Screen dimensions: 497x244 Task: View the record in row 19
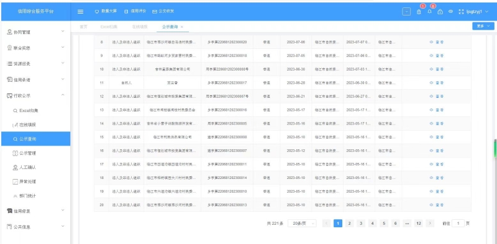click(437, 191)
